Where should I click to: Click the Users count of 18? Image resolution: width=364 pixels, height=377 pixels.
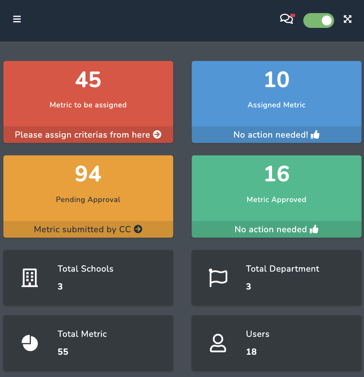tap(251, 352)
